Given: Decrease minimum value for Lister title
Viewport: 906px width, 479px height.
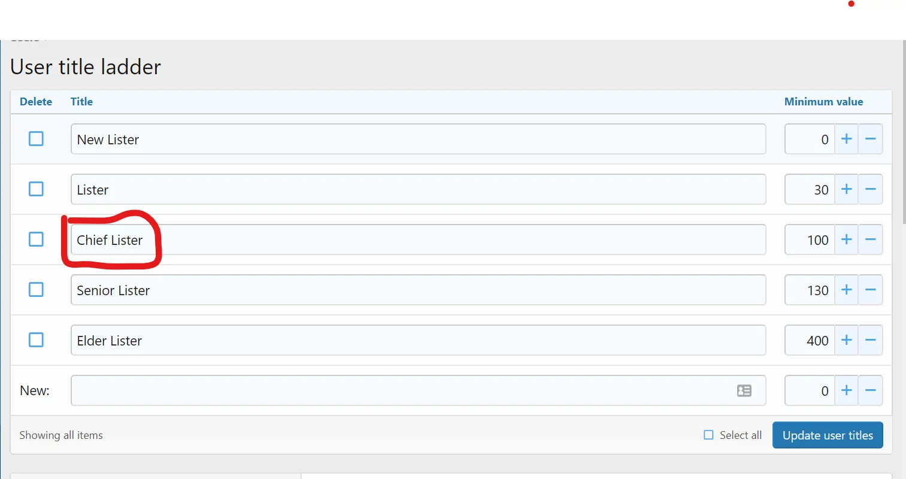Looking at the screenshot, I should (871, 189).
